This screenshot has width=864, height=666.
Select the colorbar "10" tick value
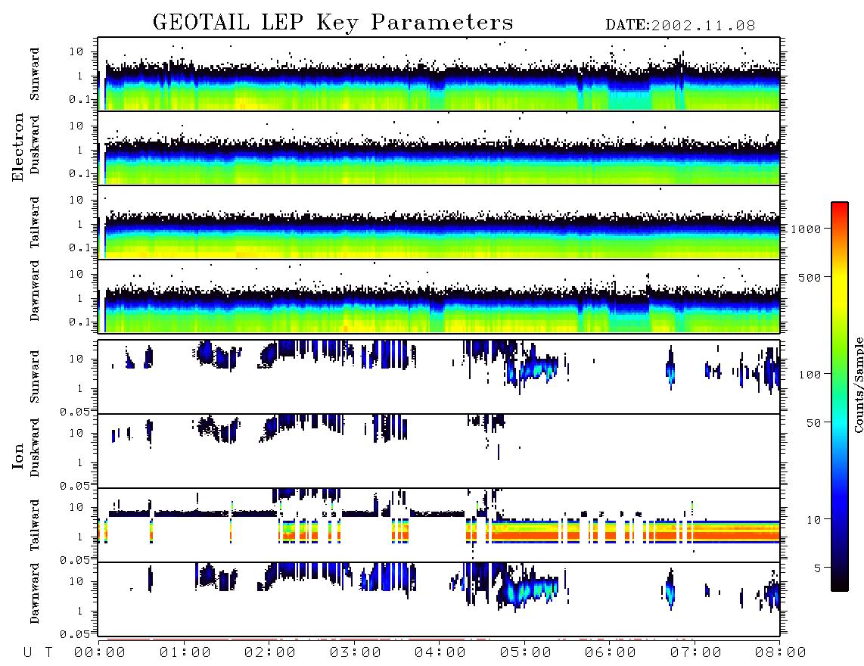814,520
